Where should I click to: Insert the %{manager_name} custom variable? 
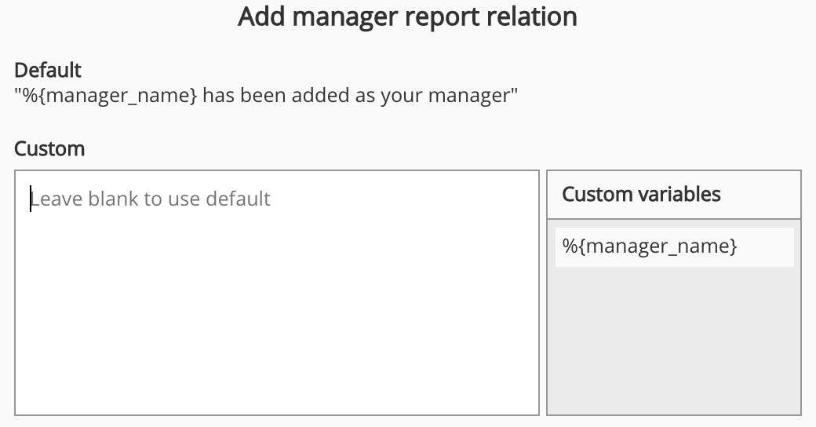coord(650,246)
